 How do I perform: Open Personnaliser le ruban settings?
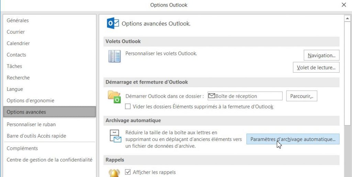tap(31, 125)
